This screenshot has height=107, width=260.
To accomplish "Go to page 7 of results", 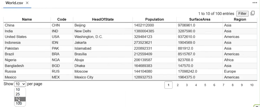I will coord(223,85).
